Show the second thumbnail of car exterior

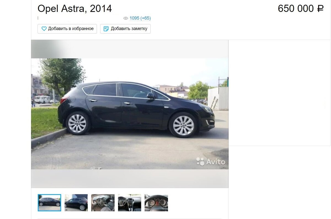tap(76, 203)
